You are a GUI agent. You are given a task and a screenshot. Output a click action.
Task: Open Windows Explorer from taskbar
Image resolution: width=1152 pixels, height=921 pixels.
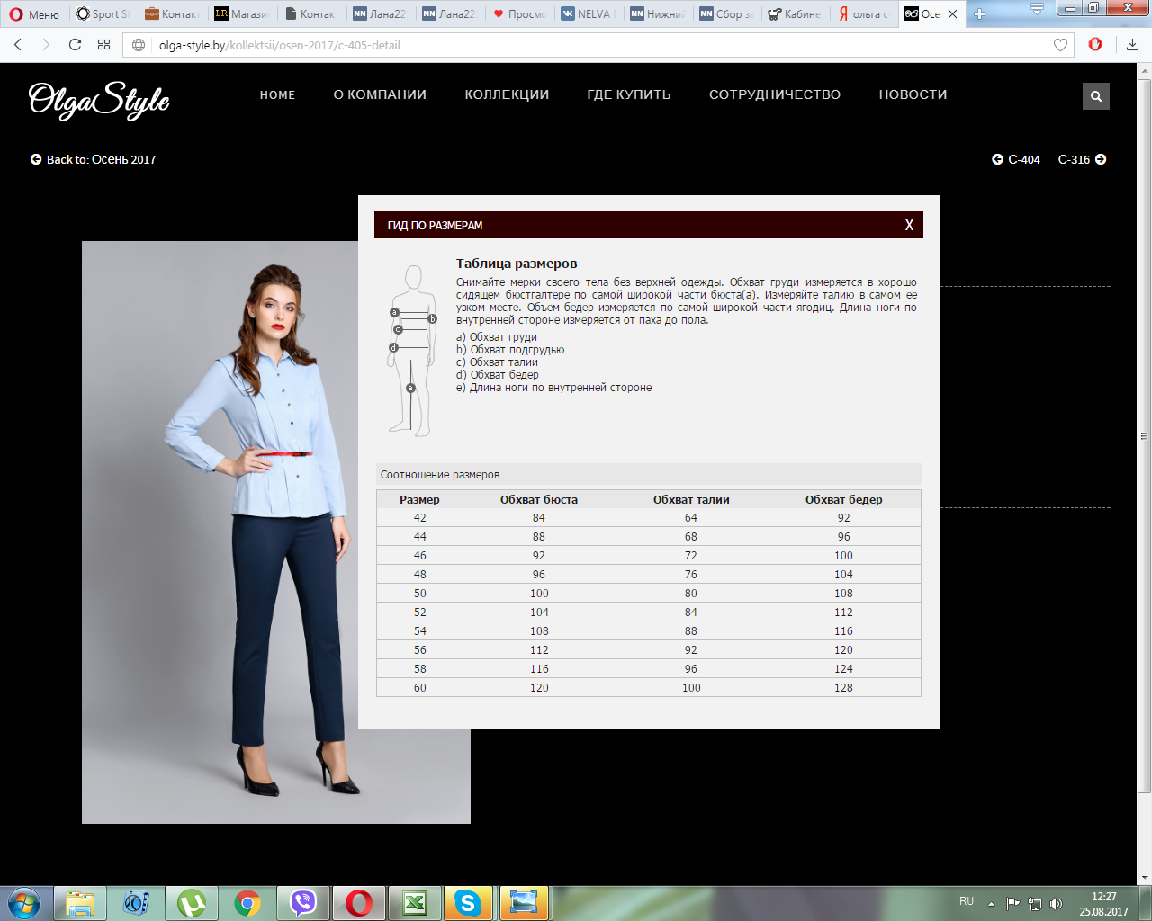click(x=80, y=903)
